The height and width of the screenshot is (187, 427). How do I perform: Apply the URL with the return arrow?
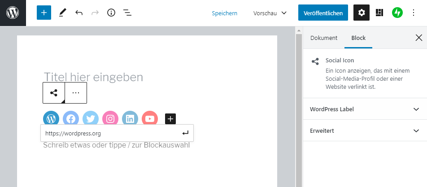[185, 133]
